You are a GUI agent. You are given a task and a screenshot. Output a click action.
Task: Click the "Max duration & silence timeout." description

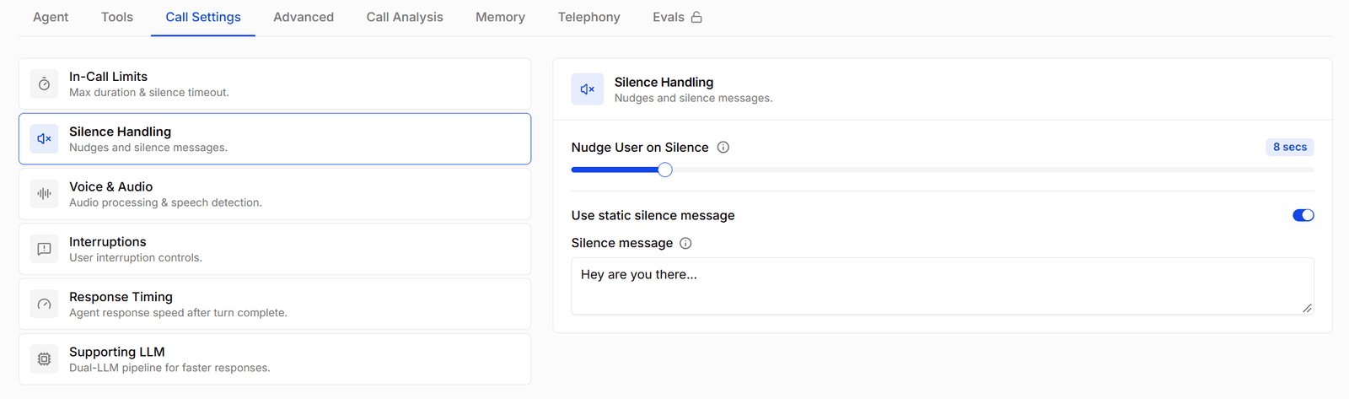pyautogui.click(x=149, y=92)
